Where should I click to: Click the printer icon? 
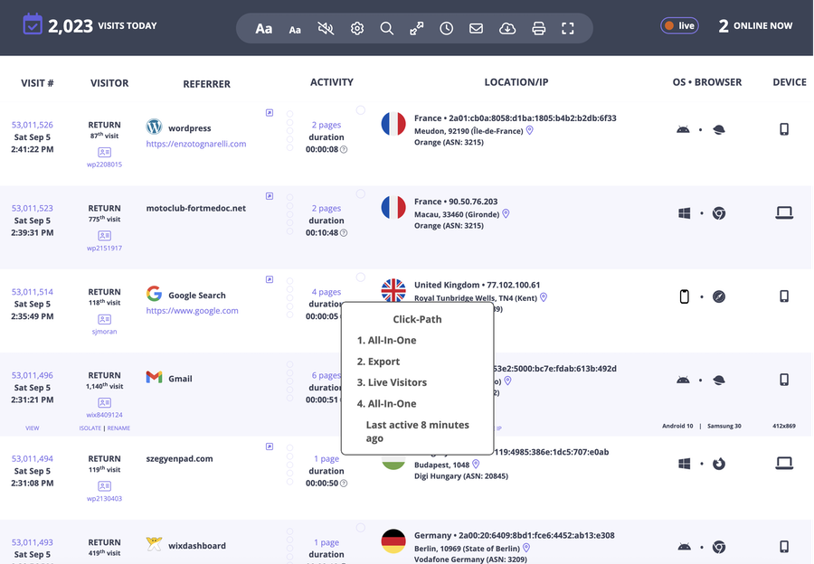[539, 29]
